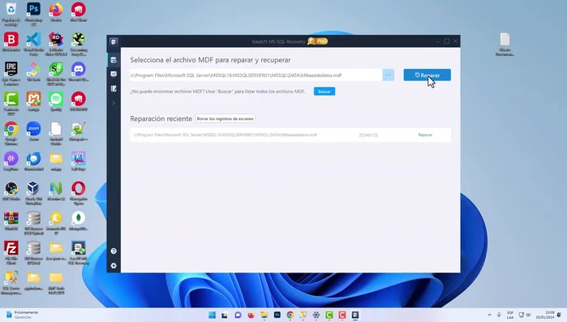
Task: Switch to Photoshop in the taskbar
Action: 277,316
